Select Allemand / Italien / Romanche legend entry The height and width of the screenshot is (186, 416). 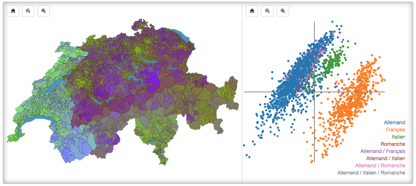pos(371,173)
